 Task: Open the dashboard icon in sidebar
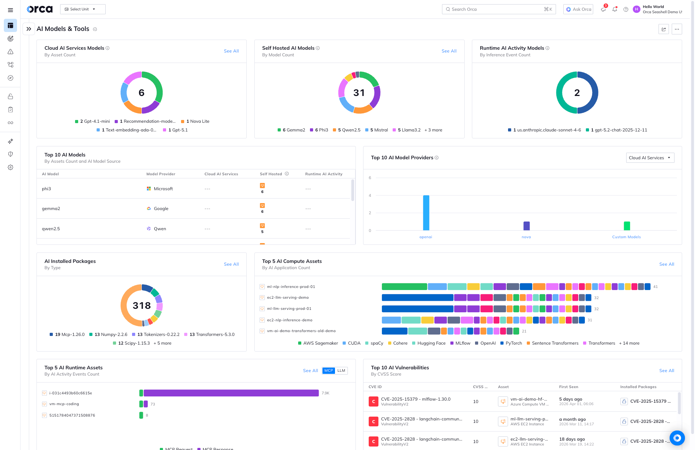click(10, 25)
